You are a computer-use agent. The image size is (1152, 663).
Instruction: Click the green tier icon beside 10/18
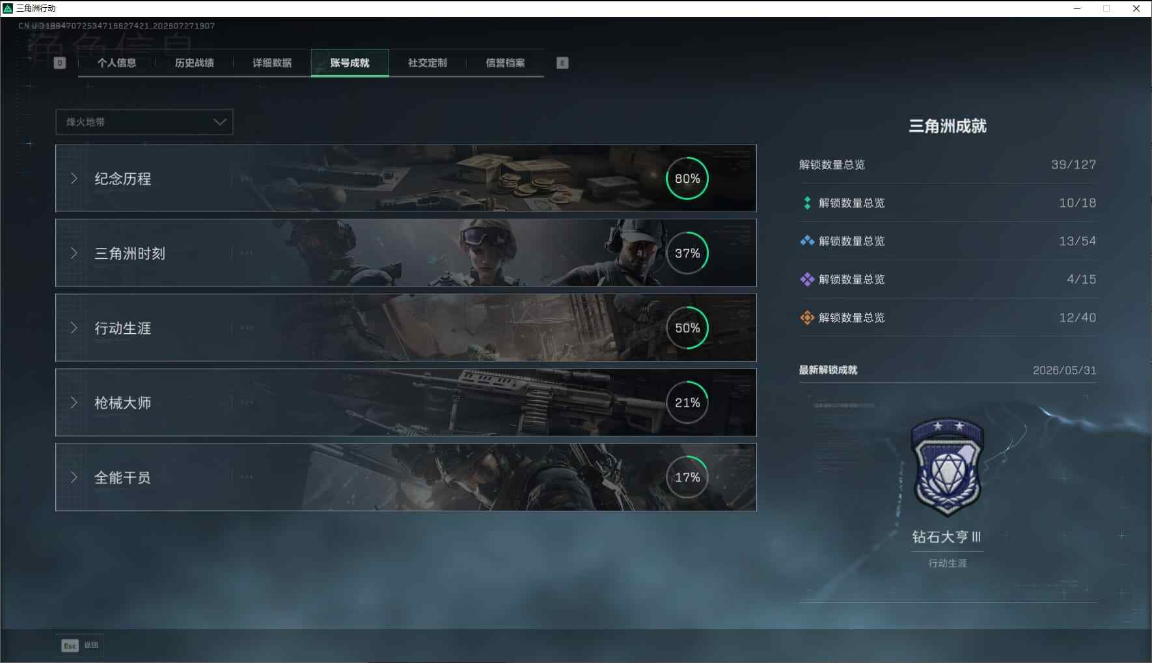pyautogui.click(x=807, y=203)
